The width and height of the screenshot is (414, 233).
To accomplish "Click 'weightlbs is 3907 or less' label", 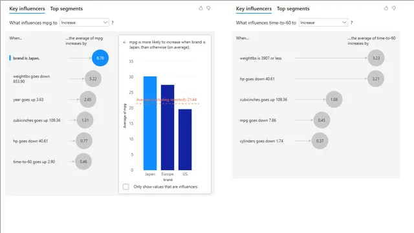I will 261,58.
